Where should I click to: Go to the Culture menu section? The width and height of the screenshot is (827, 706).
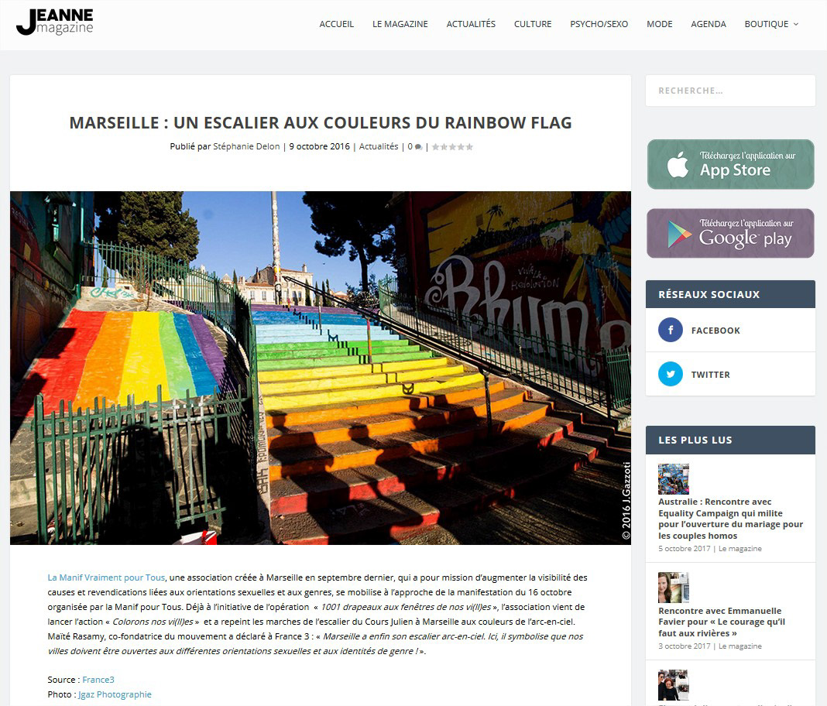pyautogui.click(x=533, y=24)
